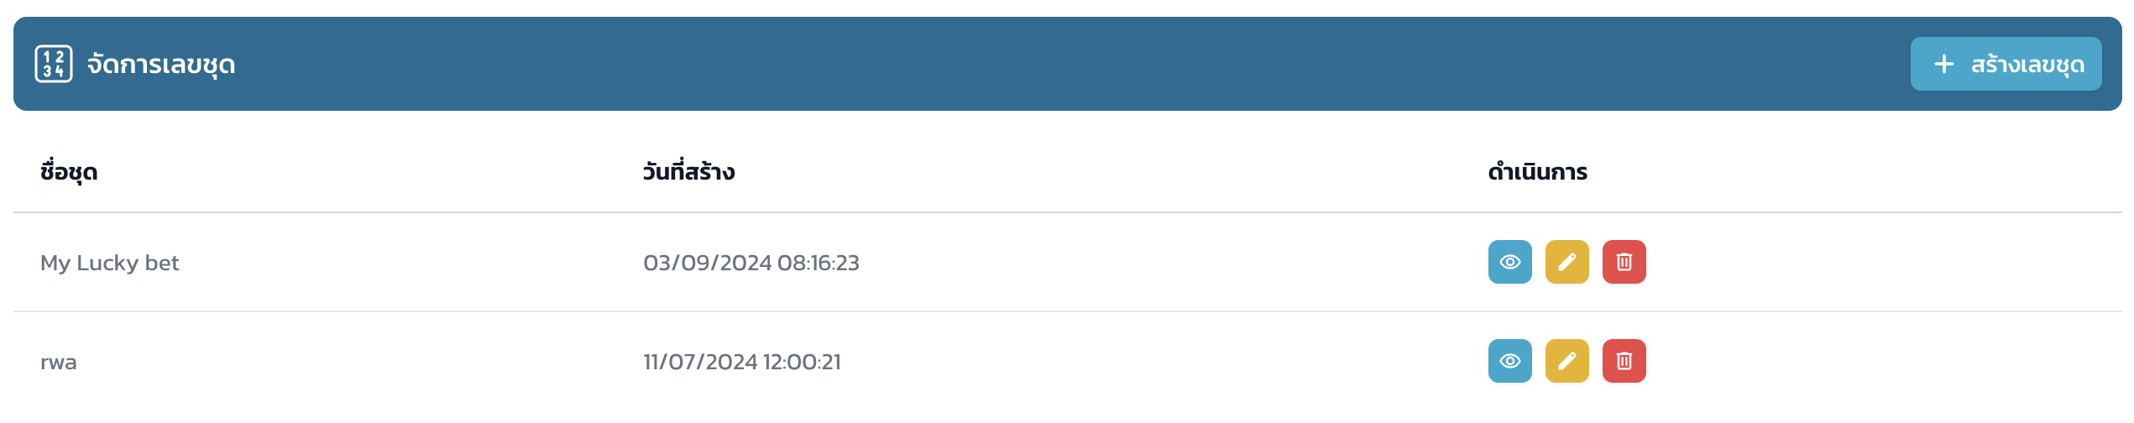The image size is (2134, 423).
Task: Select the 03/09/2024 08:16:23 date cell
Action: tap(751, 263)
